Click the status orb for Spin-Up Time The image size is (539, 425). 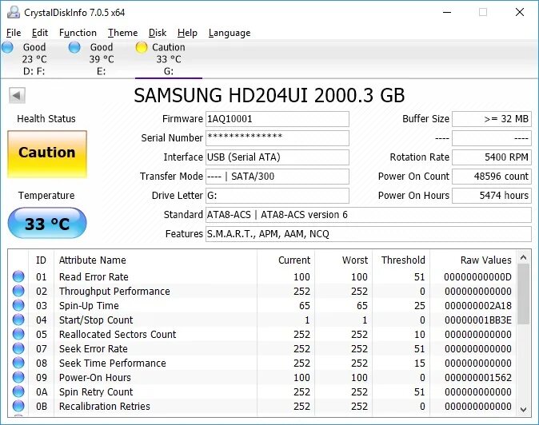tap(18, 305)
